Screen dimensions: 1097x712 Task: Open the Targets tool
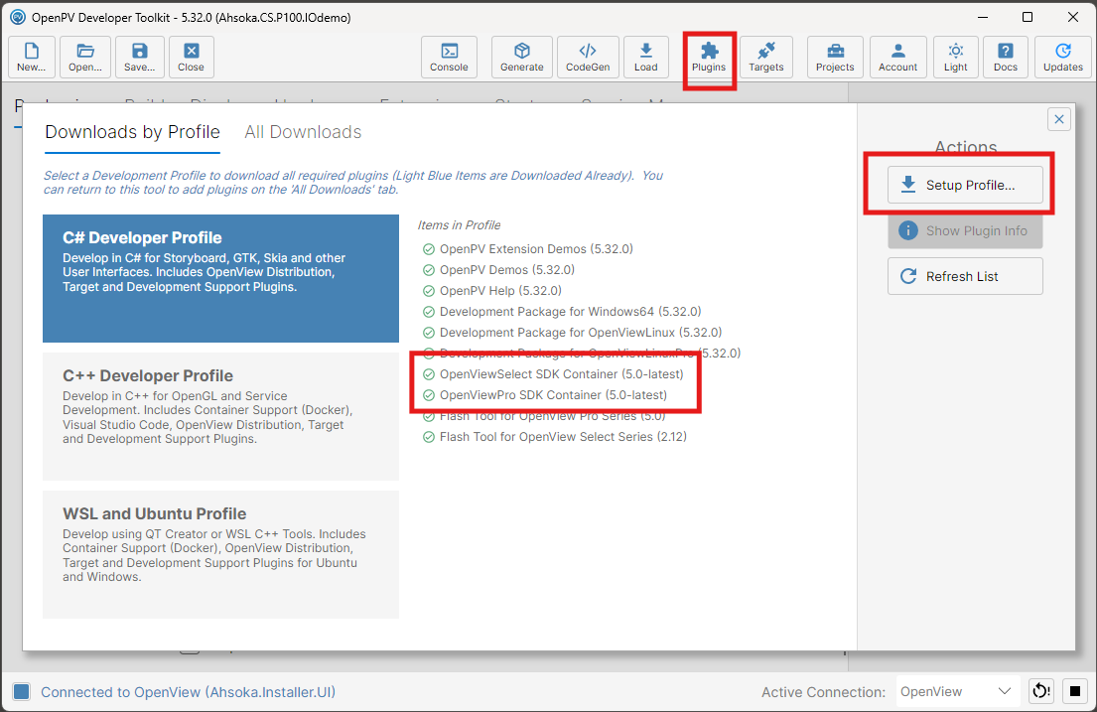pos(766,57)
